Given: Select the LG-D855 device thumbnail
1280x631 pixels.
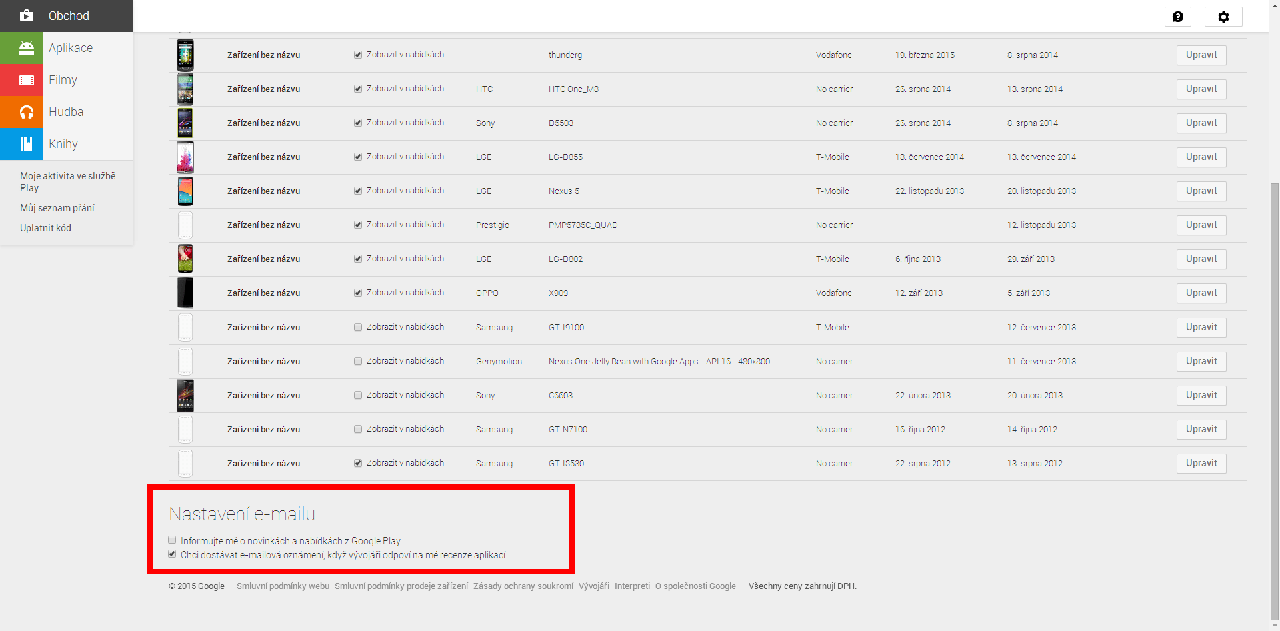Looking at the screenshot, I should [185, 157].
